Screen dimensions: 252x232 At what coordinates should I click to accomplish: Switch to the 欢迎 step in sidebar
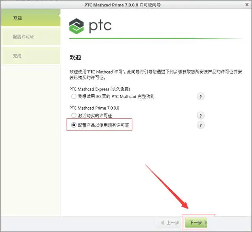(x=31, y=18)
